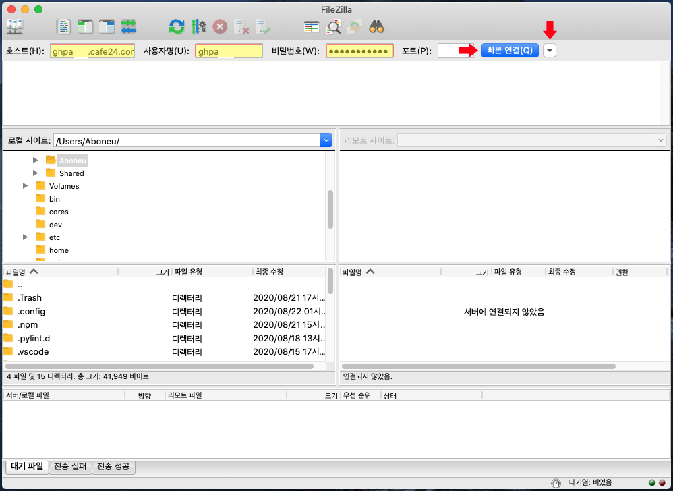The height and width of the screenshot is (491, 673).
Task: Click the disconnect from server icon
Action: point(241,27)
